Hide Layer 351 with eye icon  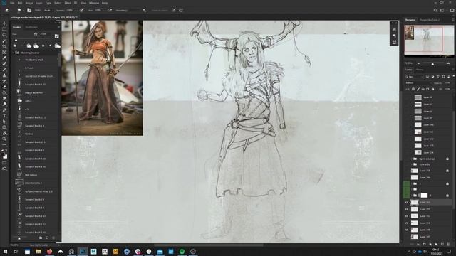pos(407,216)
